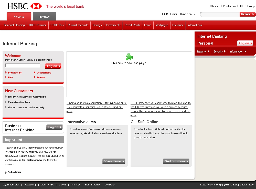Switch to the Business tab
The image size is (256, 189).
[45, 17]
